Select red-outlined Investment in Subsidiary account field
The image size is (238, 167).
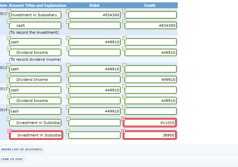coord(36,135)
